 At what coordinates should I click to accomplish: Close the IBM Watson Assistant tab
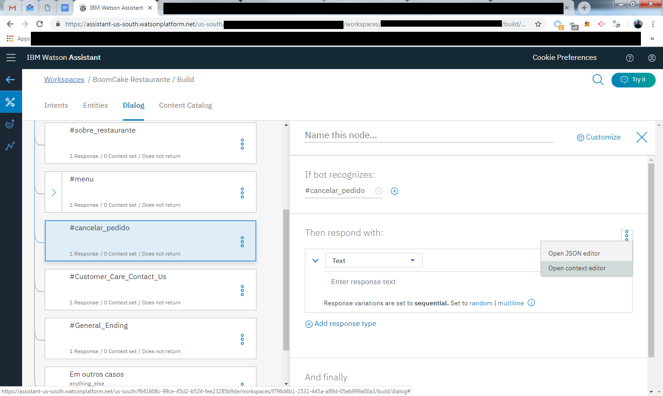pos(150,8)
